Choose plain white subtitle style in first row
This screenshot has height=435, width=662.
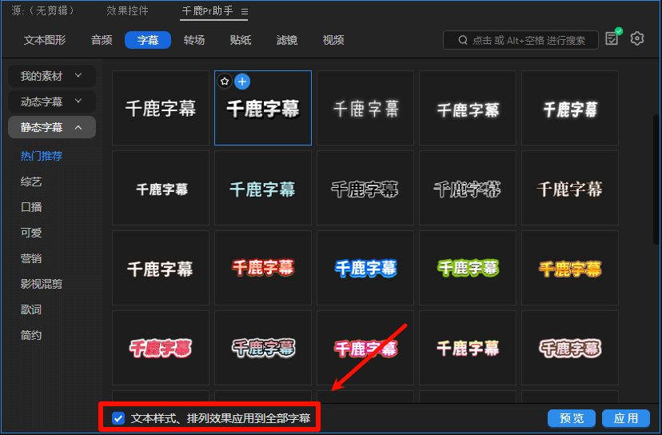click(161, 108)
